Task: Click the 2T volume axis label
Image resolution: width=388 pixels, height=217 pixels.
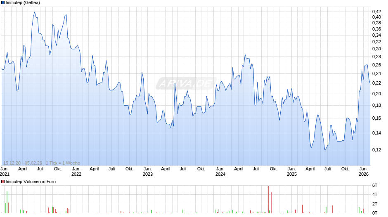Action: point(375,204)
